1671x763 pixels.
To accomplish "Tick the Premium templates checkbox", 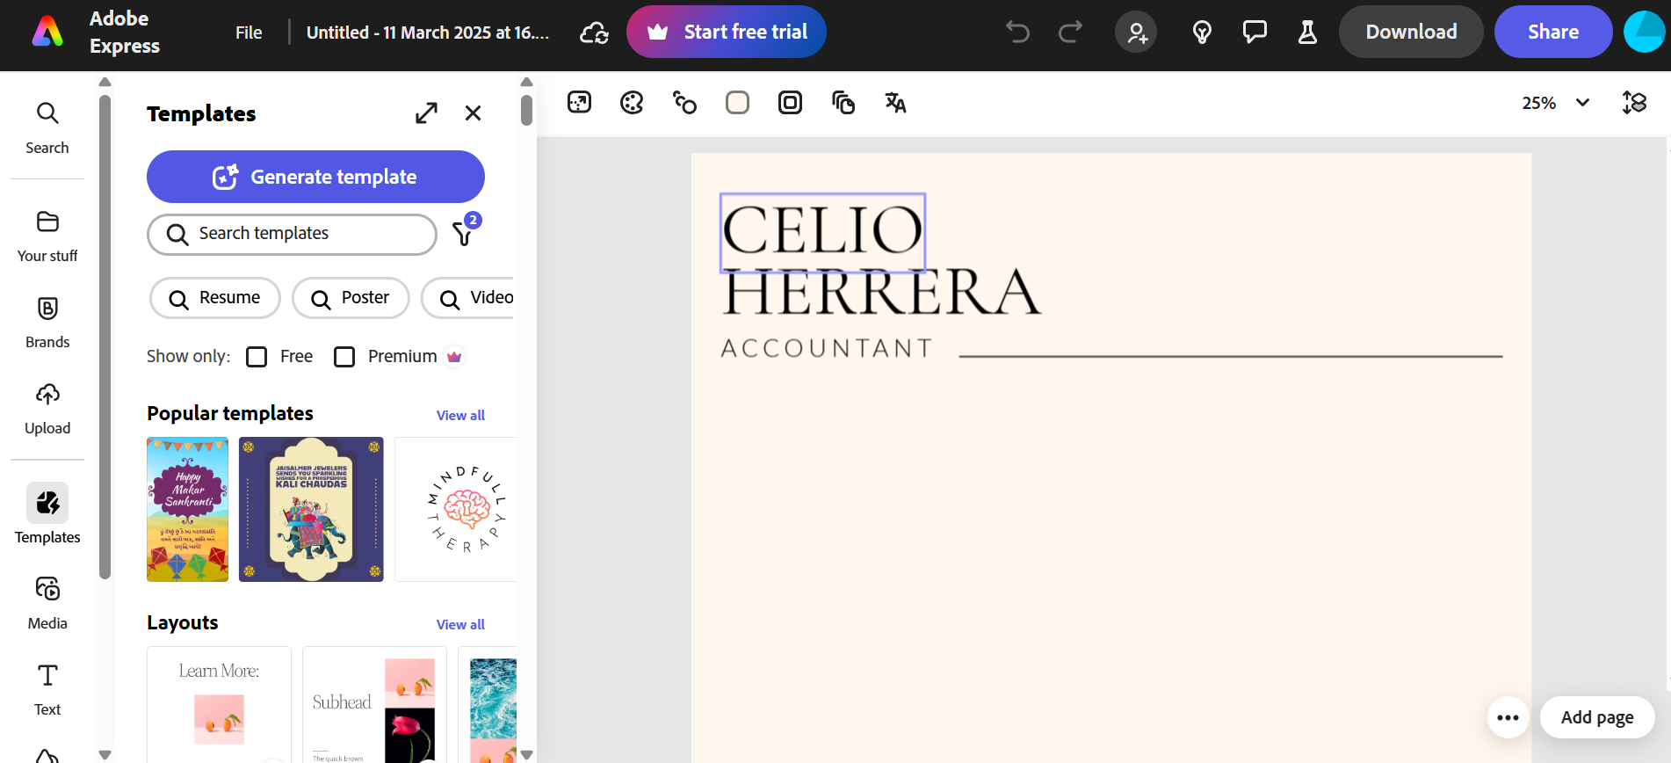I will 344,357.
